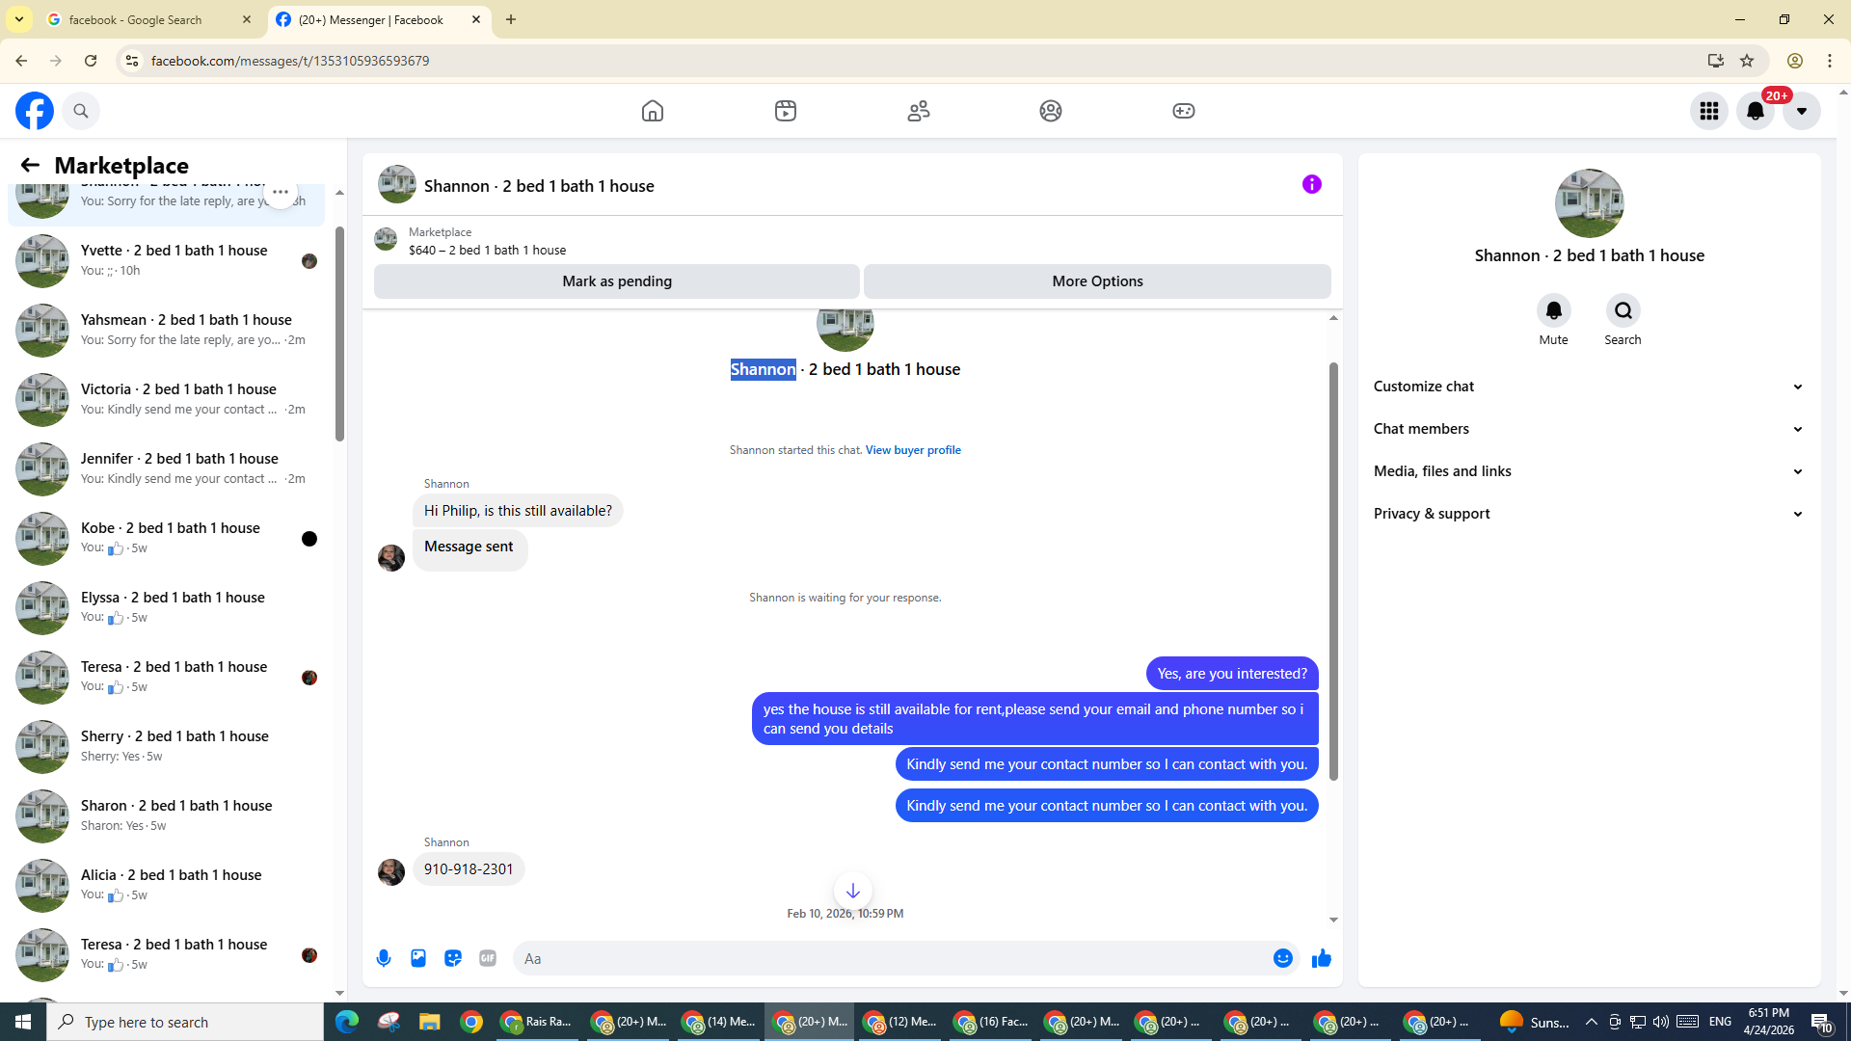Expand Privacy & support section
1851x1041 pixels.
coord(1588,514)
